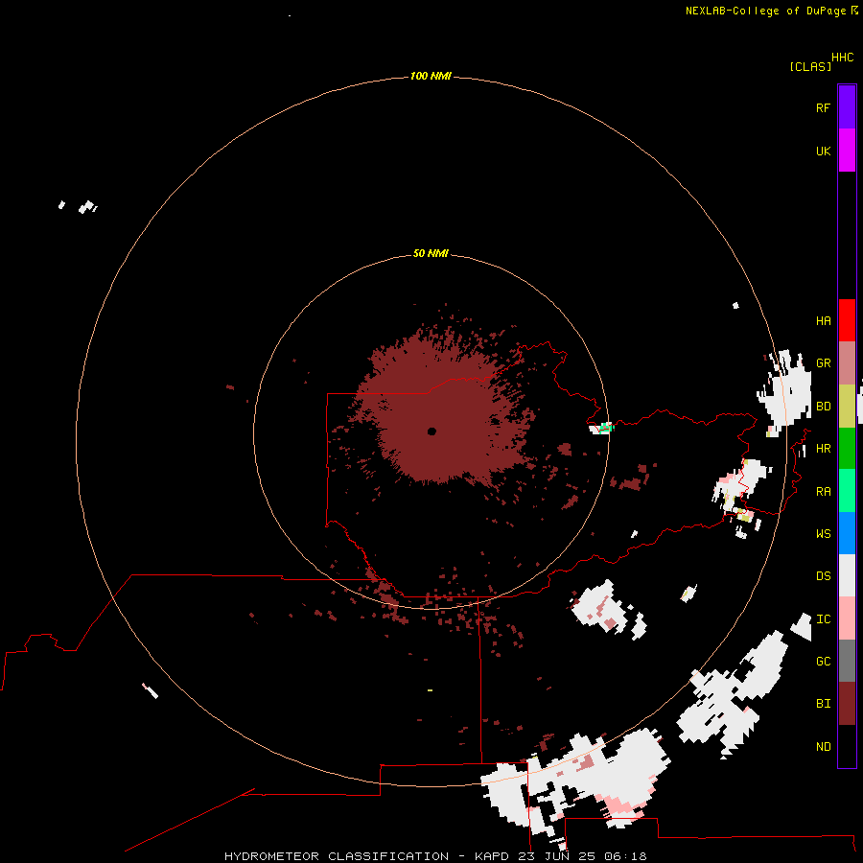
Task: Click the BI dark red legend swatch
Action: click(847, 704)
